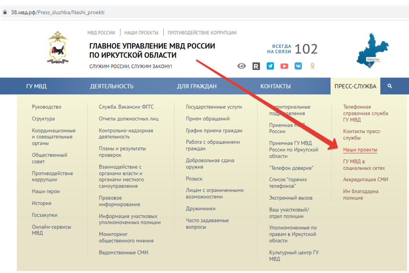Click the visually impaired eye icon
Image resolution: width=409 pixels, height=273 pixels.
242,66
